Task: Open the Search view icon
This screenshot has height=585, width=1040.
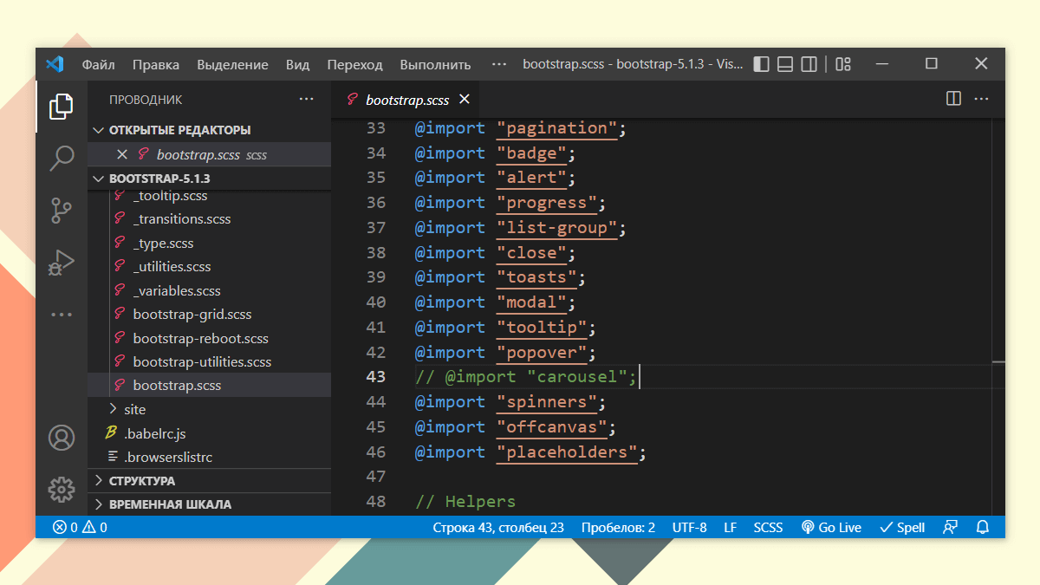Action: click(x=61, y=158)
